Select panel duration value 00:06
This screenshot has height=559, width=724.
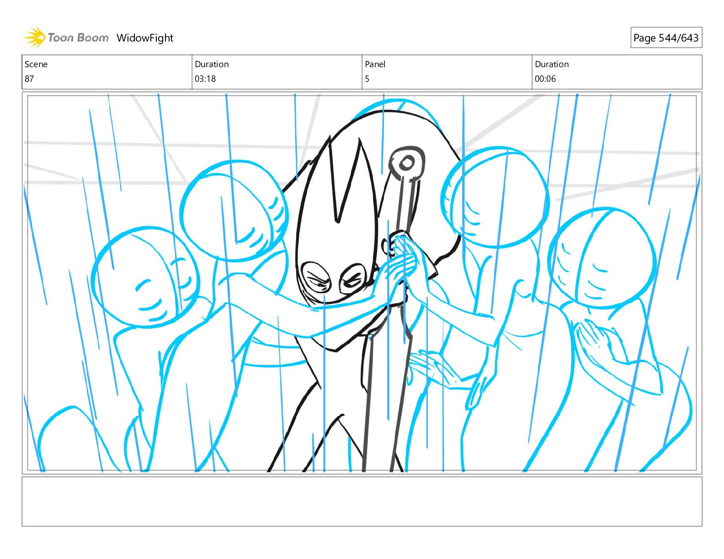click(545, 79)
